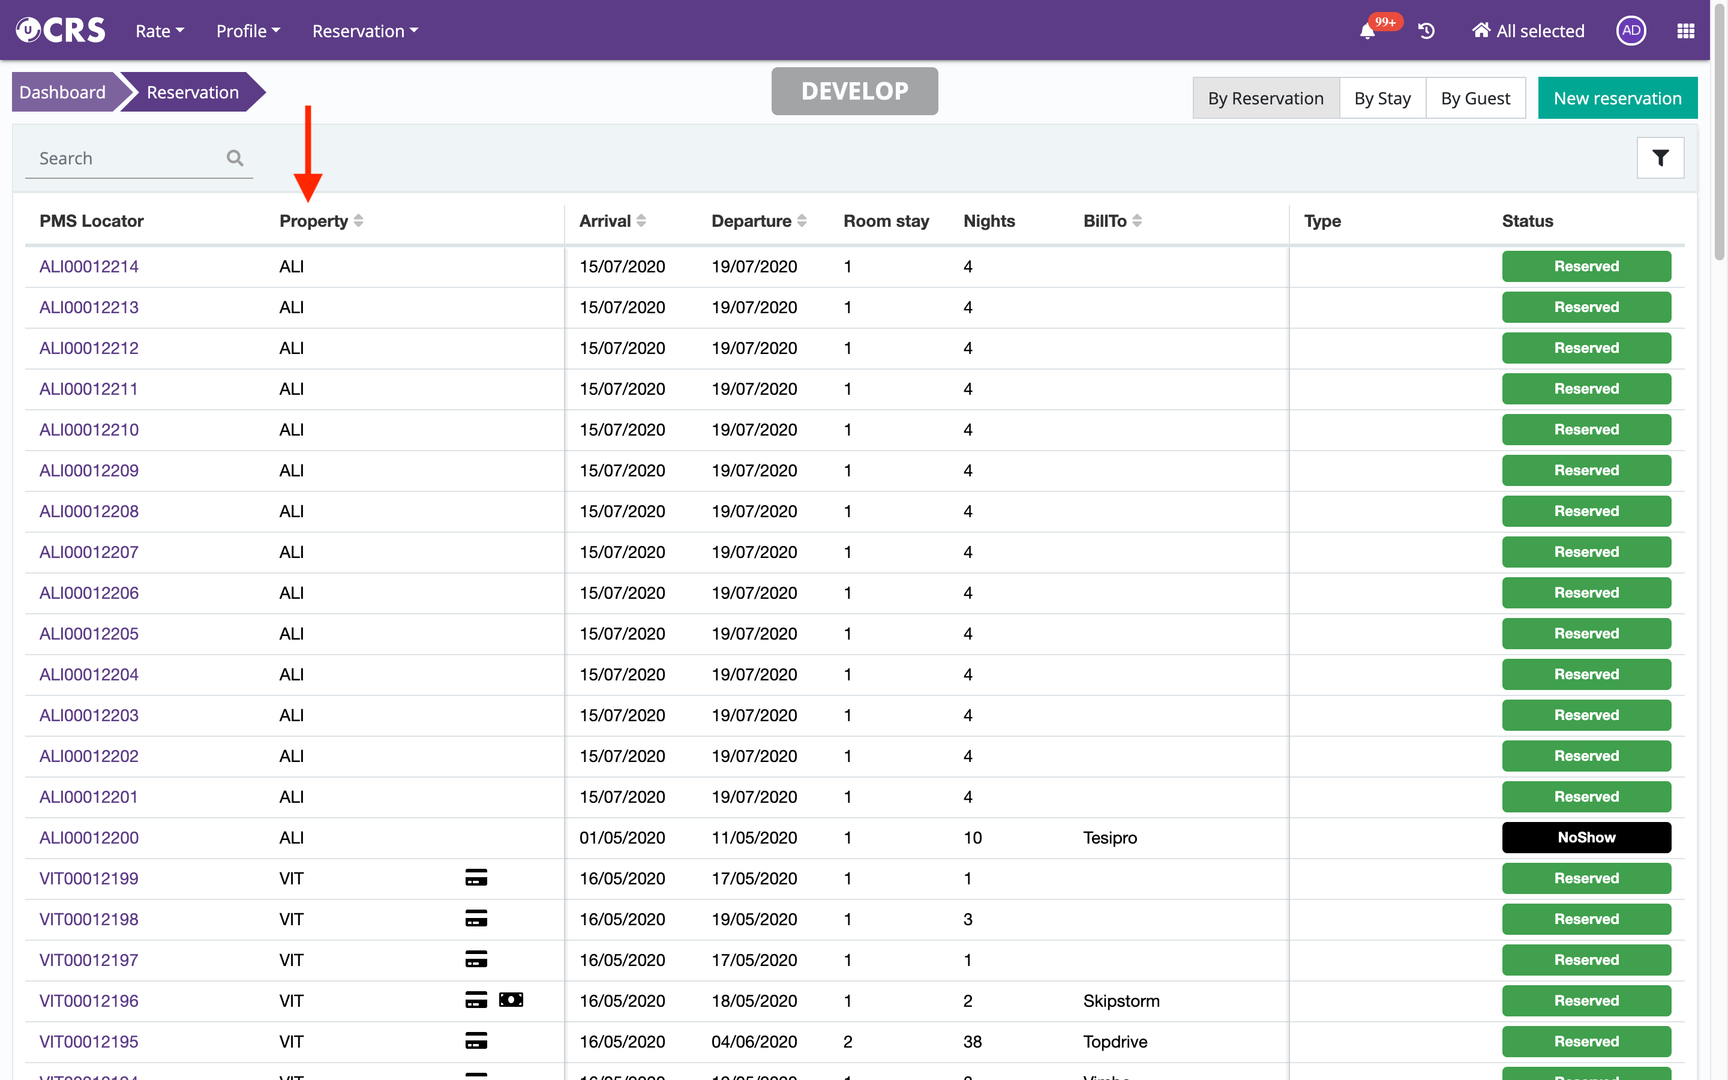This screenshot has height=1080, width=1728.
Task: Click credit card icon in VIT00012199 row
Action: 476,878
